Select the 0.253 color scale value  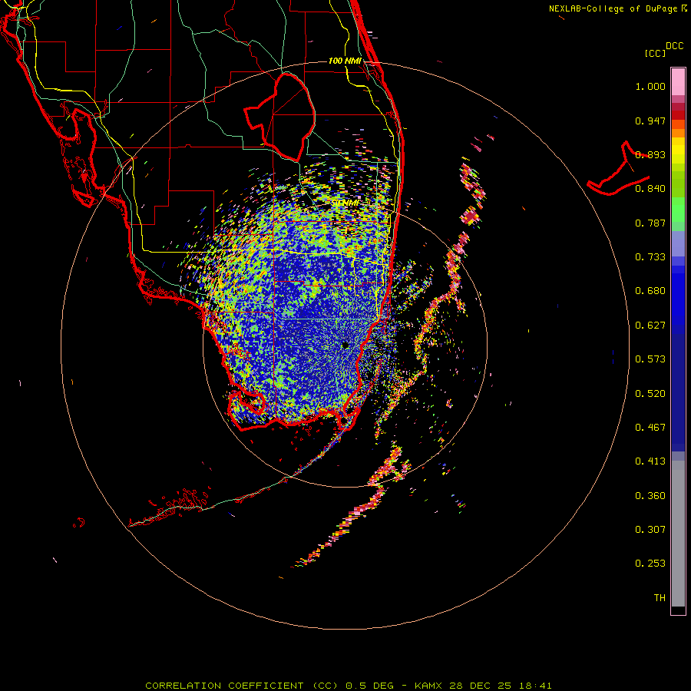click(650, 564)
